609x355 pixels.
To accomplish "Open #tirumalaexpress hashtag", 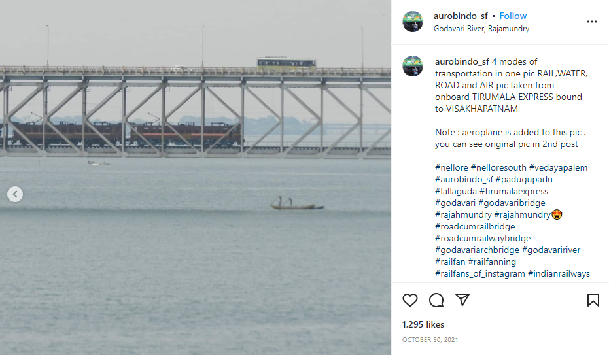I will [x=513, y=191].
